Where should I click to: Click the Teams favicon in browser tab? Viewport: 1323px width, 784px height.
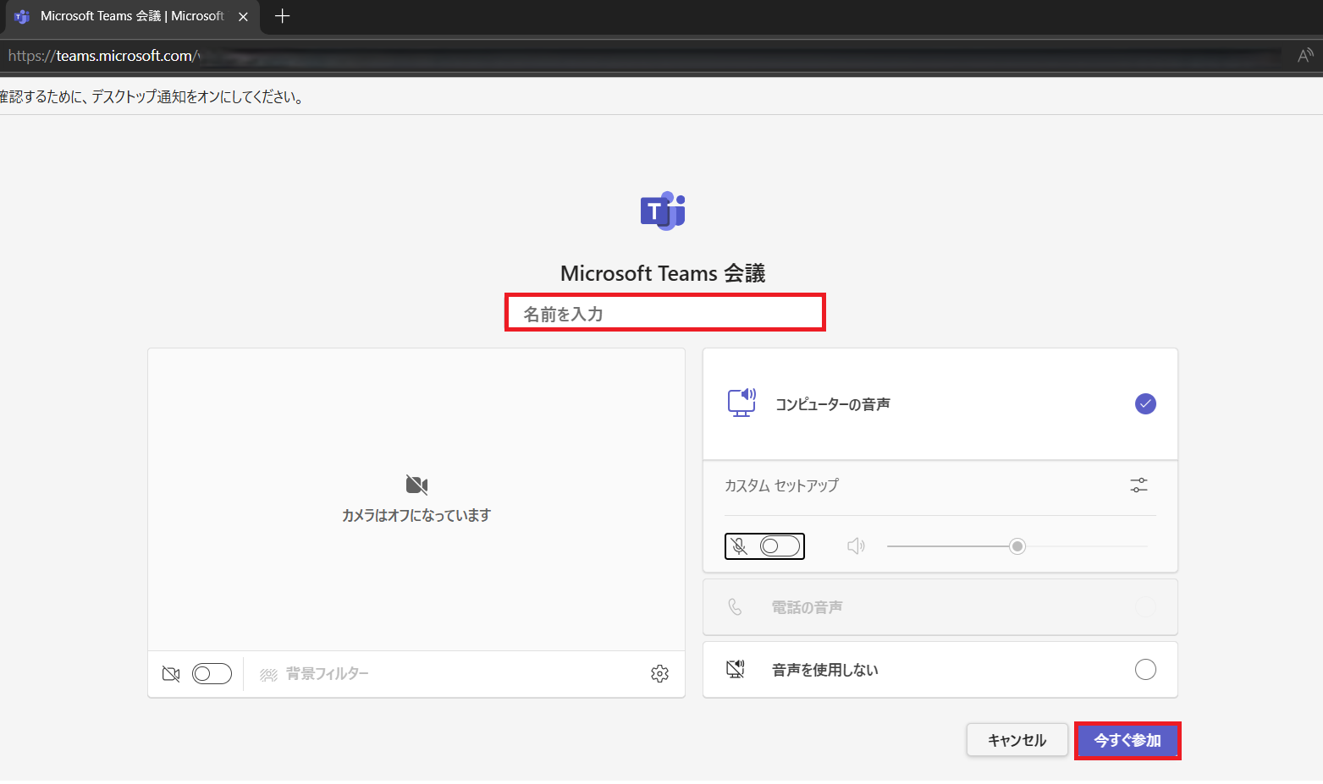tap(22, 16)
